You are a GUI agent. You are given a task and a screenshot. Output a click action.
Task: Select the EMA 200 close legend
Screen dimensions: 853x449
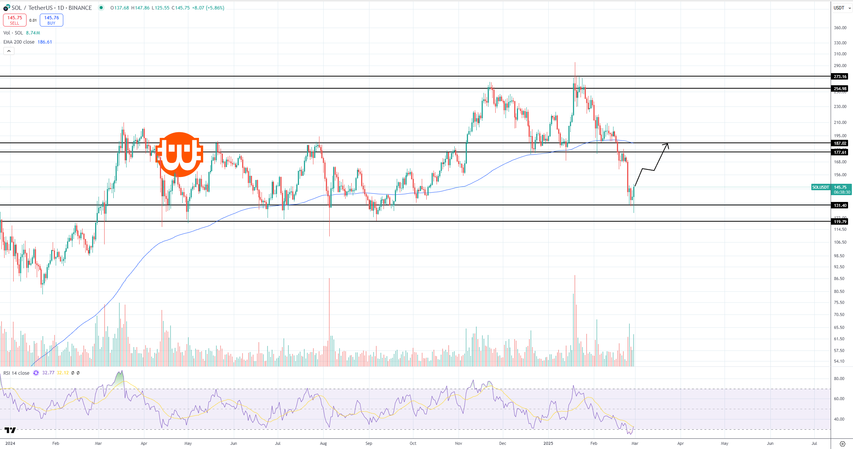coord(19,42)
